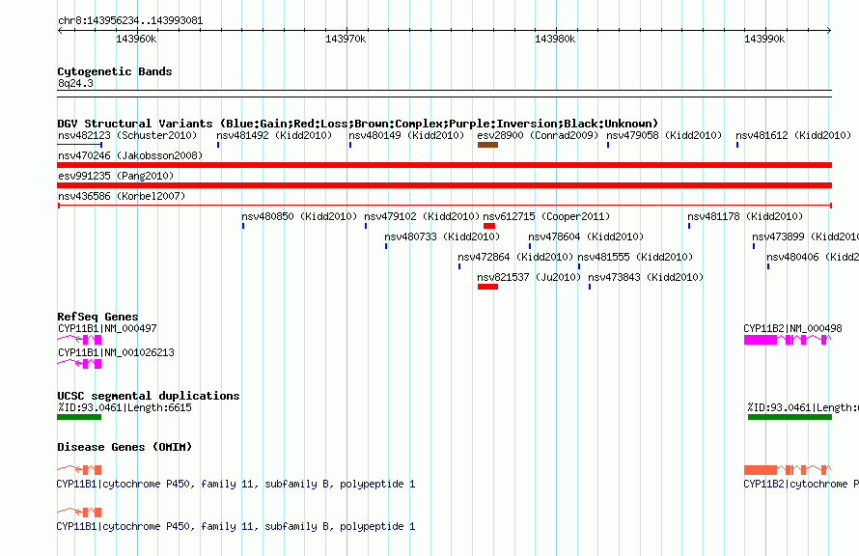Click the 143960k ruler label

136,40
